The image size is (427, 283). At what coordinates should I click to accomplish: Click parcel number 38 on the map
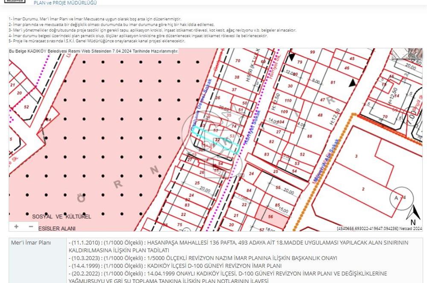[x=237, y=77]
